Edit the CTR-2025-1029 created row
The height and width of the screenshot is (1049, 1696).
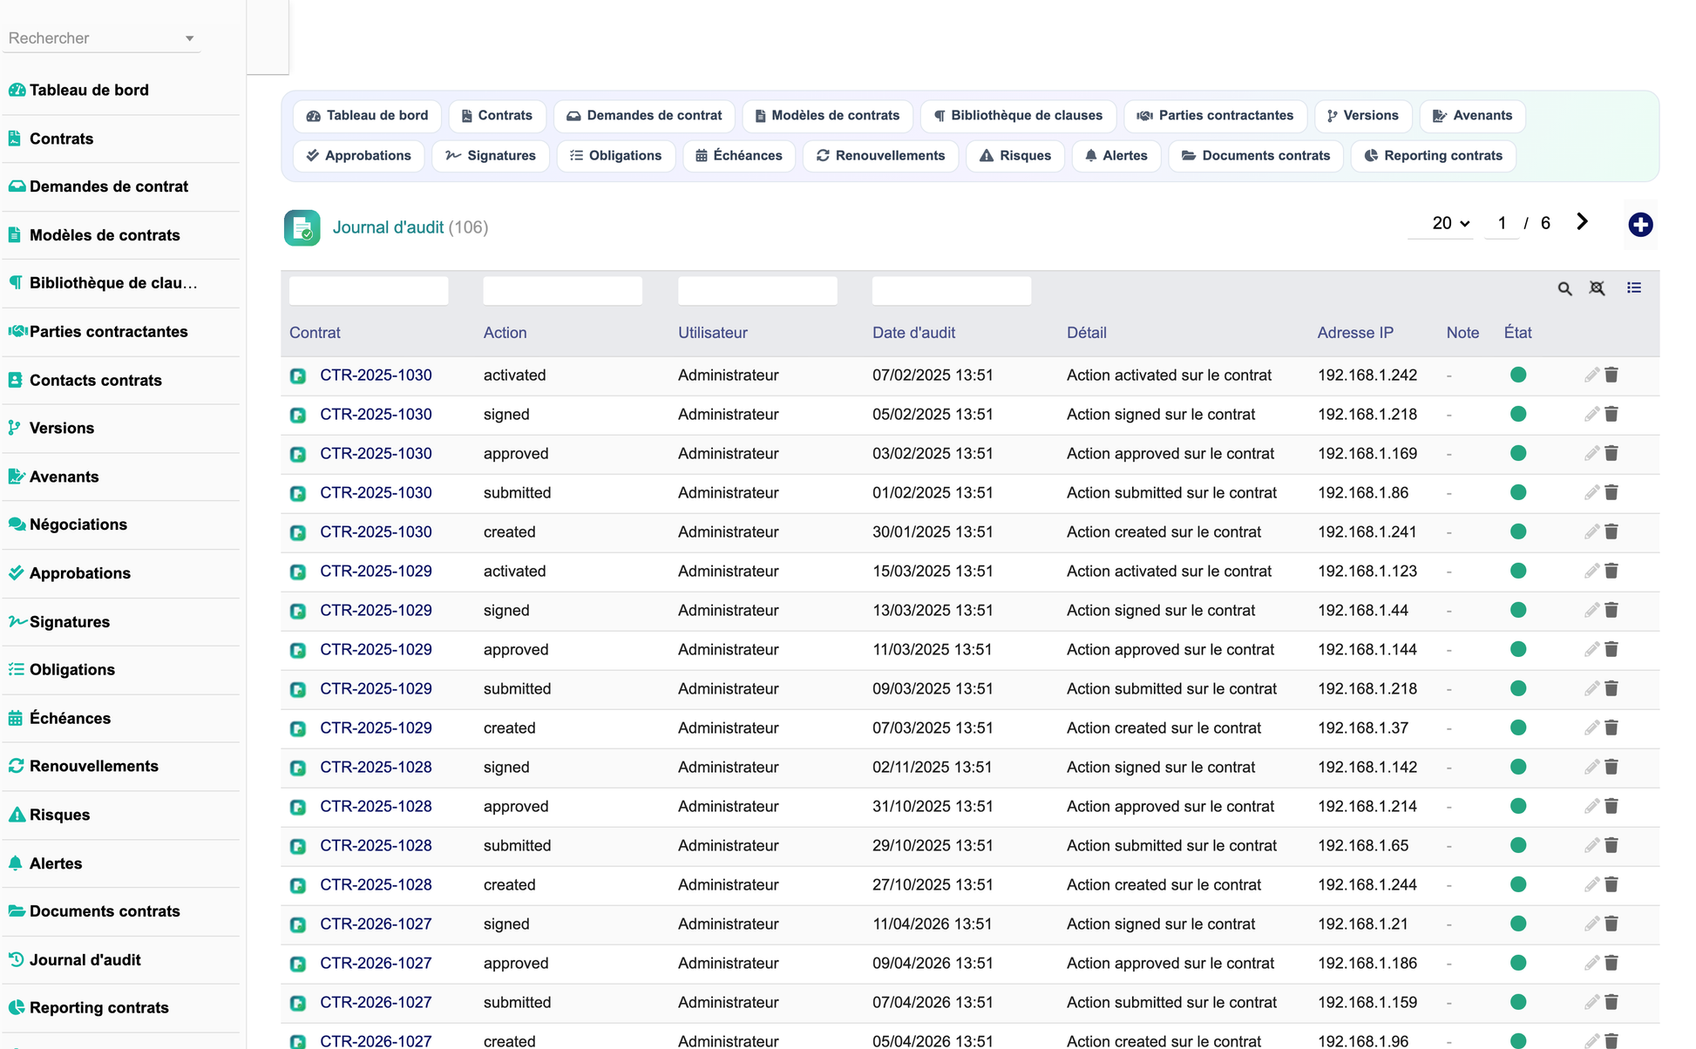[x=1591, y=728]
